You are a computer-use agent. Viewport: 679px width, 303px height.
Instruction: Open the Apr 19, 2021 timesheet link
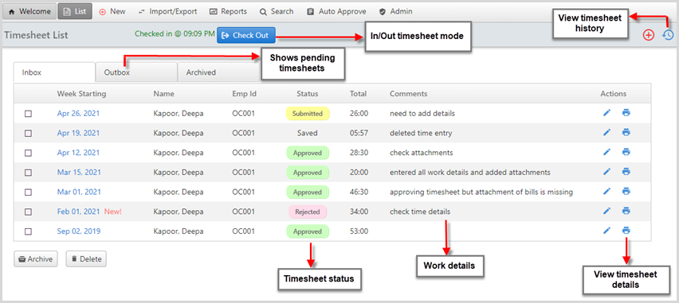[x=78, y=133]
